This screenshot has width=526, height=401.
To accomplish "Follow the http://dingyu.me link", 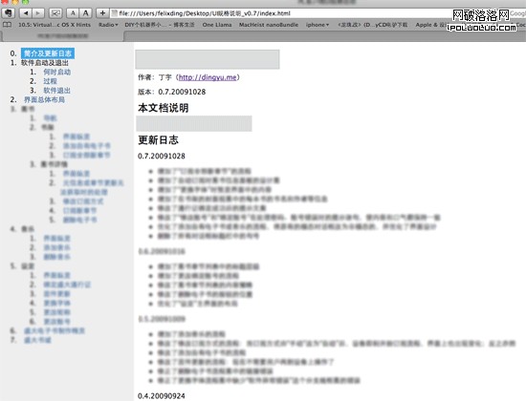I will [208, 77].
